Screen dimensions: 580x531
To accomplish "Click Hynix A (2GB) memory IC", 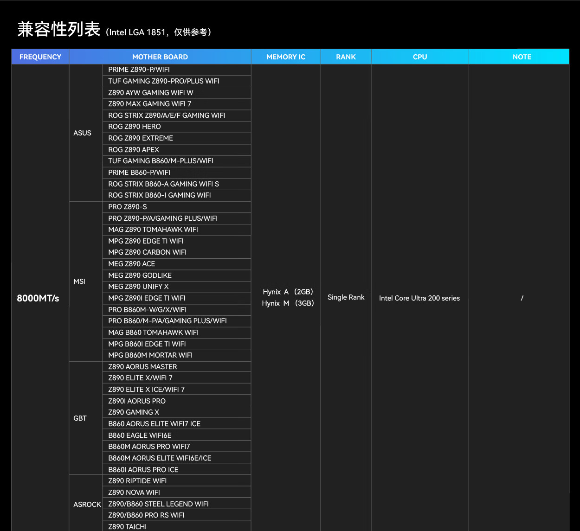I will click(288, 292).
